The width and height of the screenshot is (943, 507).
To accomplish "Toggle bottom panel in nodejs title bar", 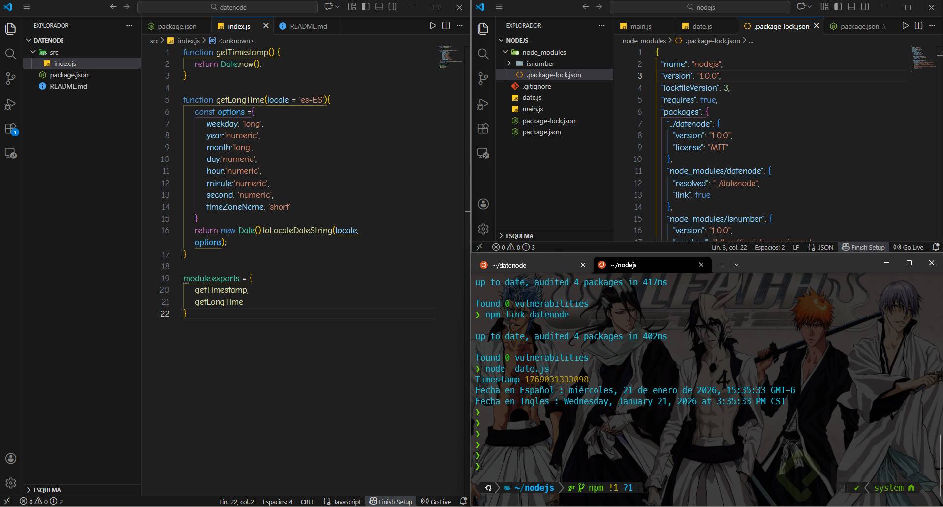I will click(x=851, y=7).
